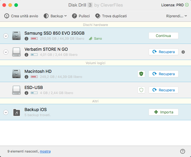The width and height of the screenshot is (191, 157).
Task: Click the Verbatim STORE N GO drive icon
Action: coord(16,52)
